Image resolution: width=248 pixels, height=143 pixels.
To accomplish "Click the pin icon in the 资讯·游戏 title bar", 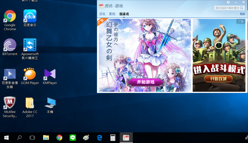I will point(228,2).
